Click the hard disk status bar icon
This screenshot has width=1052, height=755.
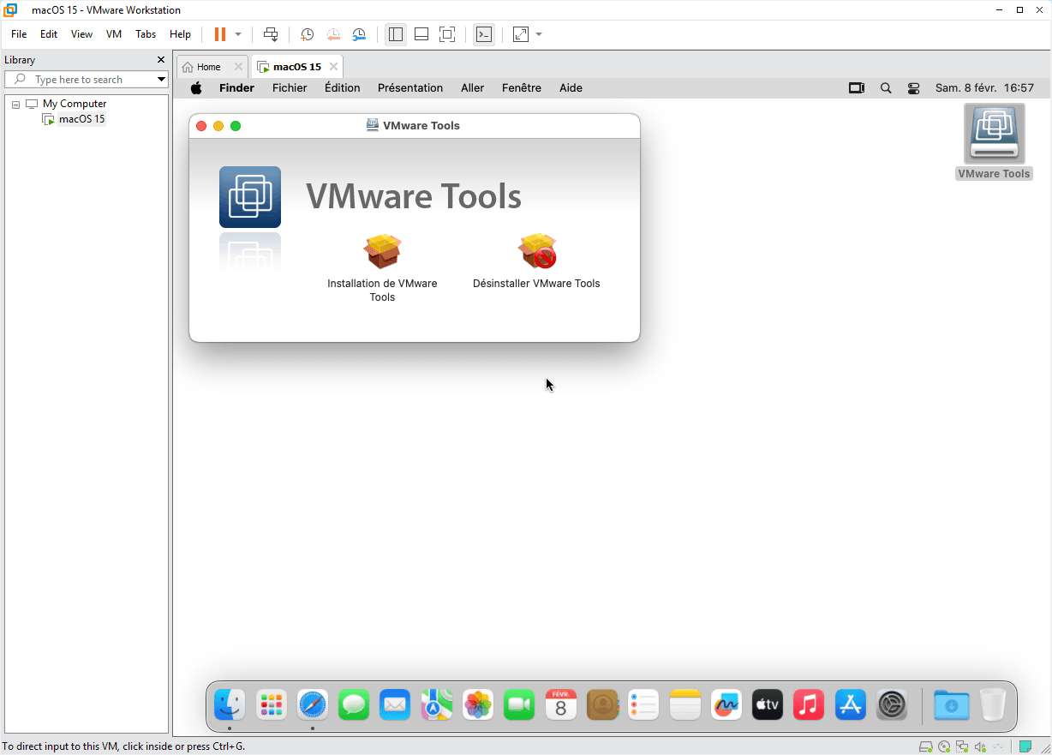tap(926, 746)
